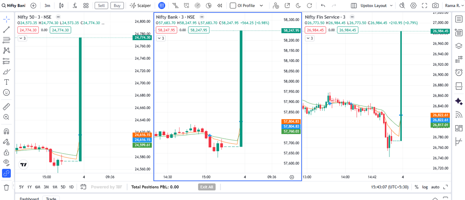Toggle stay in drawing mode pencil-lock
Viewport: 465px width, 200px height.
[7, 142]
